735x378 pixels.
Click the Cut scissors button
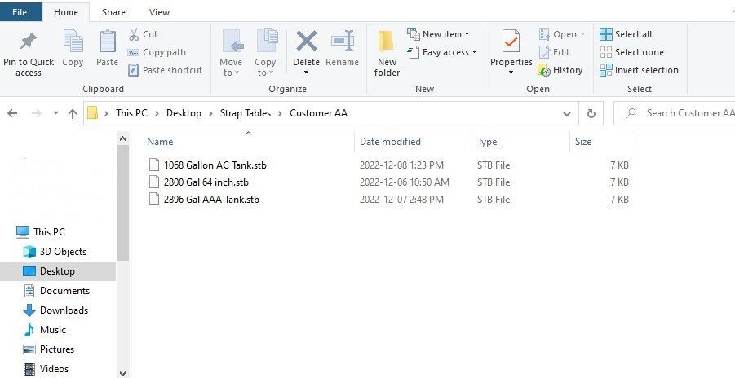[144, 34]
